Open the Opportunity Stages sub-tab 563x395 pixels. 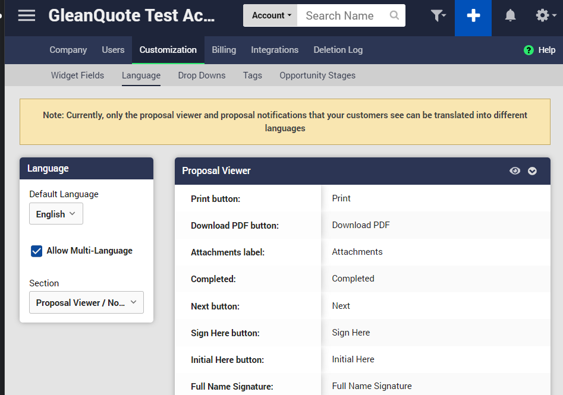pos(317,75)
